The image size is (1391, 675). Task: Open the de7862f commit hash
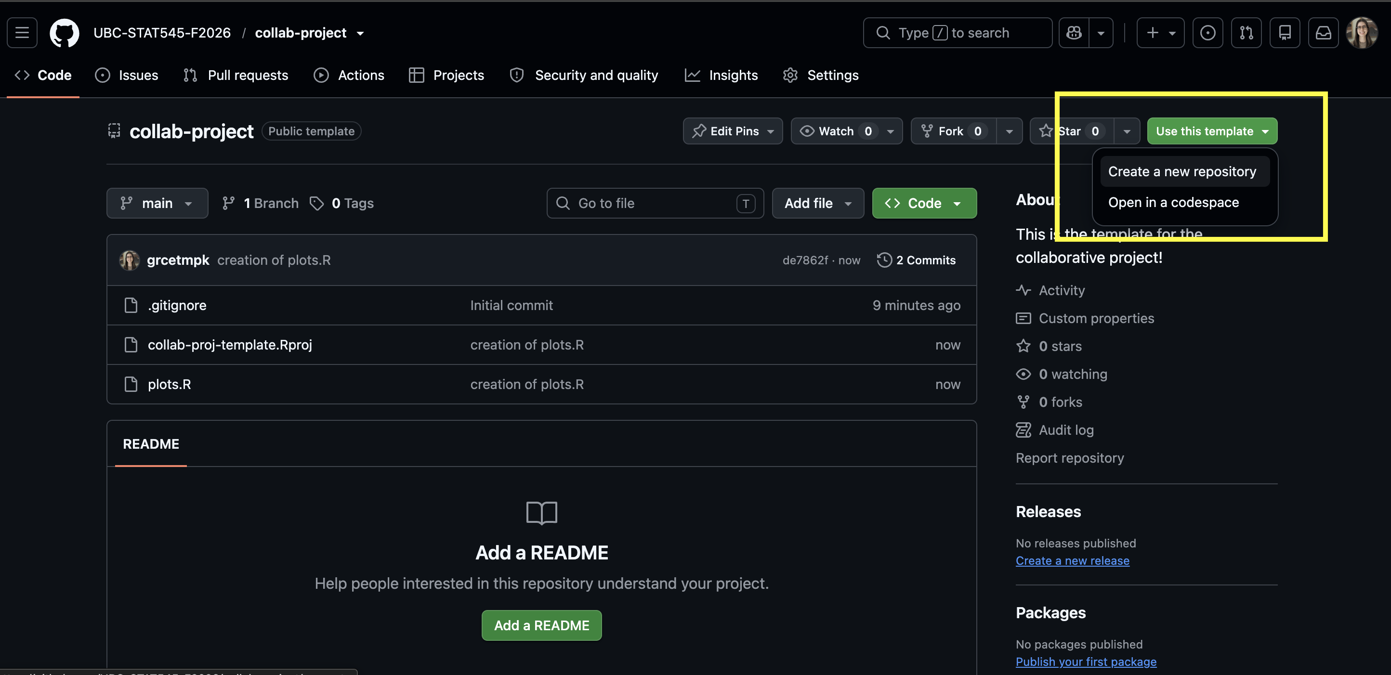[x=805, y=260]
